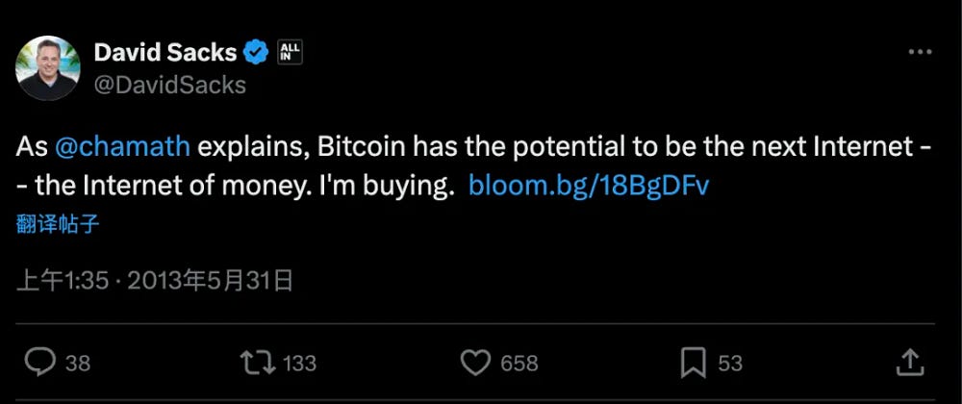Click the David Sacks display name
The width and height of the screenshot is (962, 404).
pyautogui.click(x=164, y=53)
